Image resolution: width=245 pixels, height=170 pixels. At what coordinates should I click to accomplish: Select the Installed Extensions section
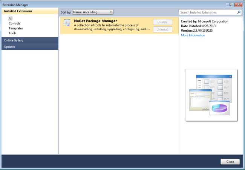pyautogui.click(x=30, y=11)
